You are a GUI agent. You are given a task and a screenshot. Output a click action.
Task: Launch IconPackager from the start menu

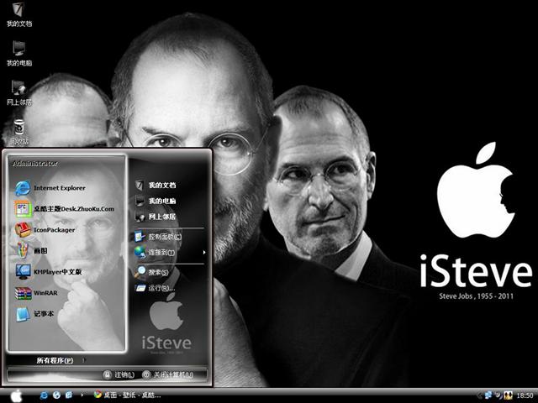[x=45, y=230]
